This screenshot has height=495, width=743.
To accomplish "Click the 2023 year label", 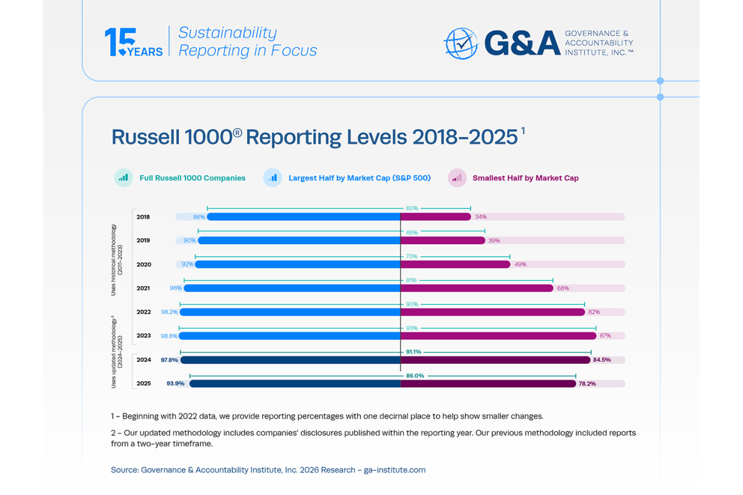I will [144, 336].
